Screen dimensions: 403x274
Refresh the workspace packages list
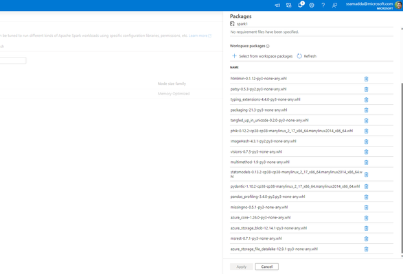point(307,56)
